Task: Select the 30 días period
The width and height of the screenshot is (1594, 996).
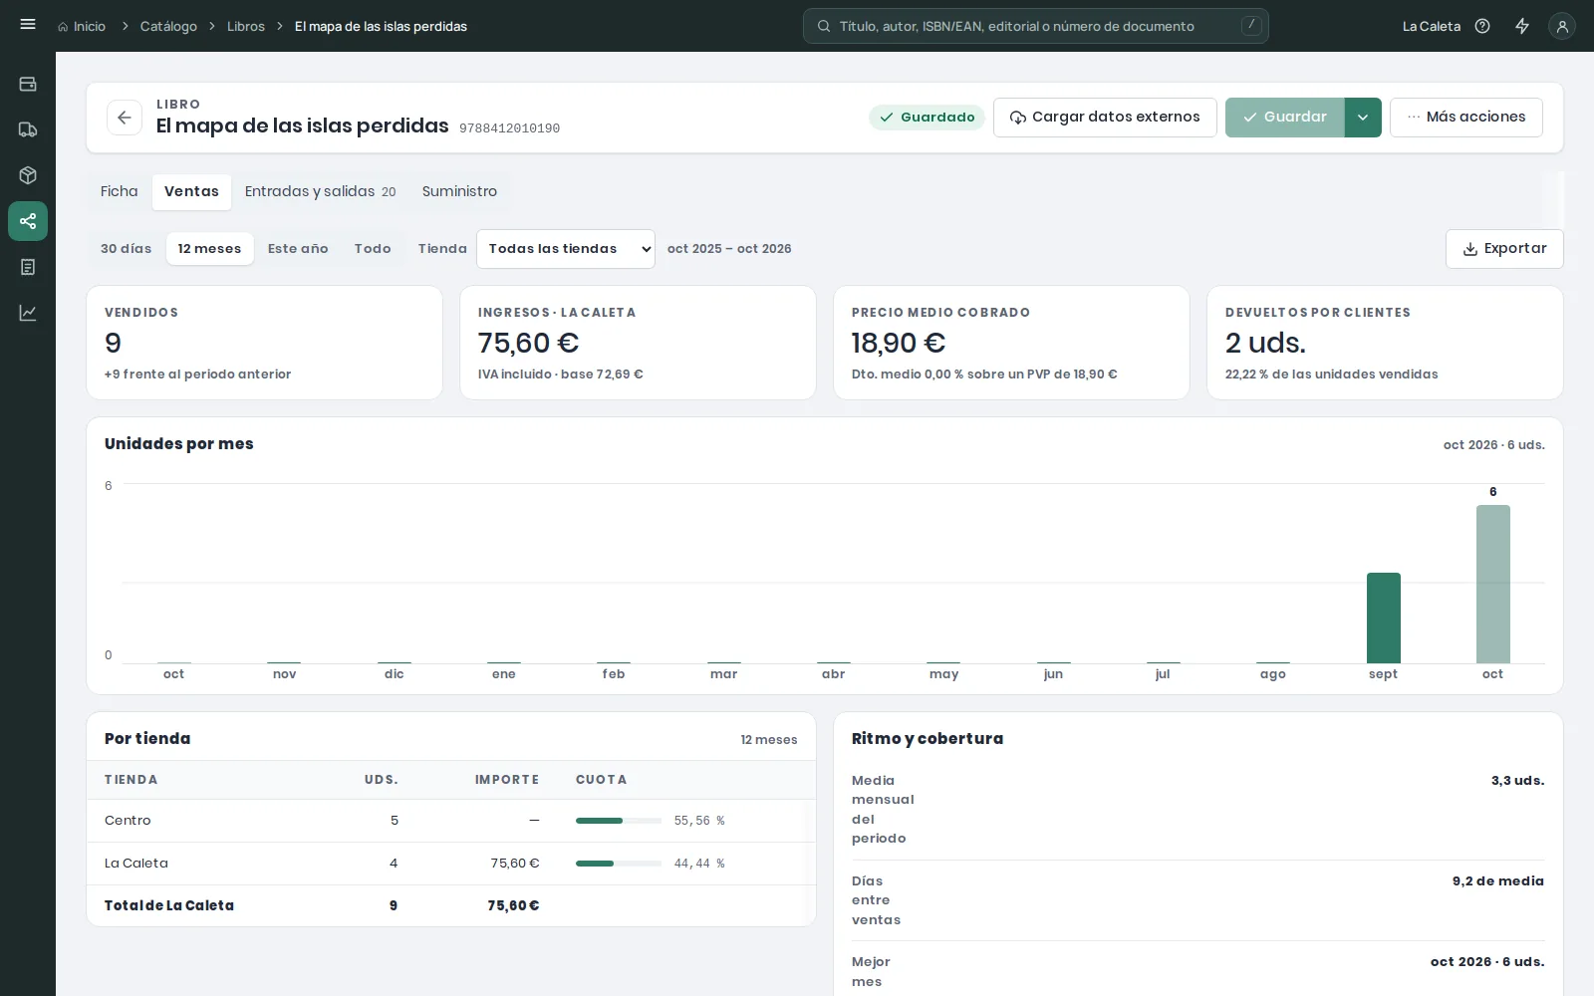Action: point(127,249)
